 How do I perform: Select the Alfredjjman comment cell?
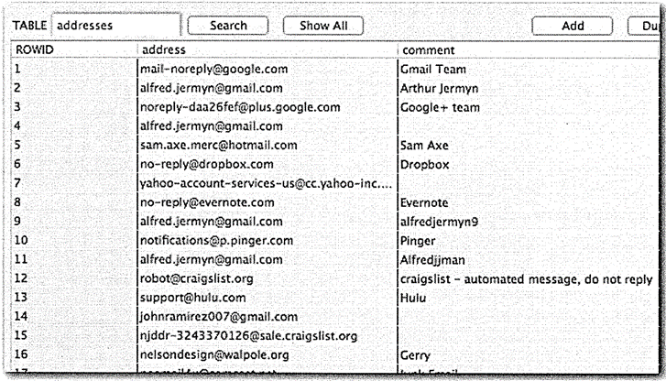pyautogui.click(x=529, y=259)
